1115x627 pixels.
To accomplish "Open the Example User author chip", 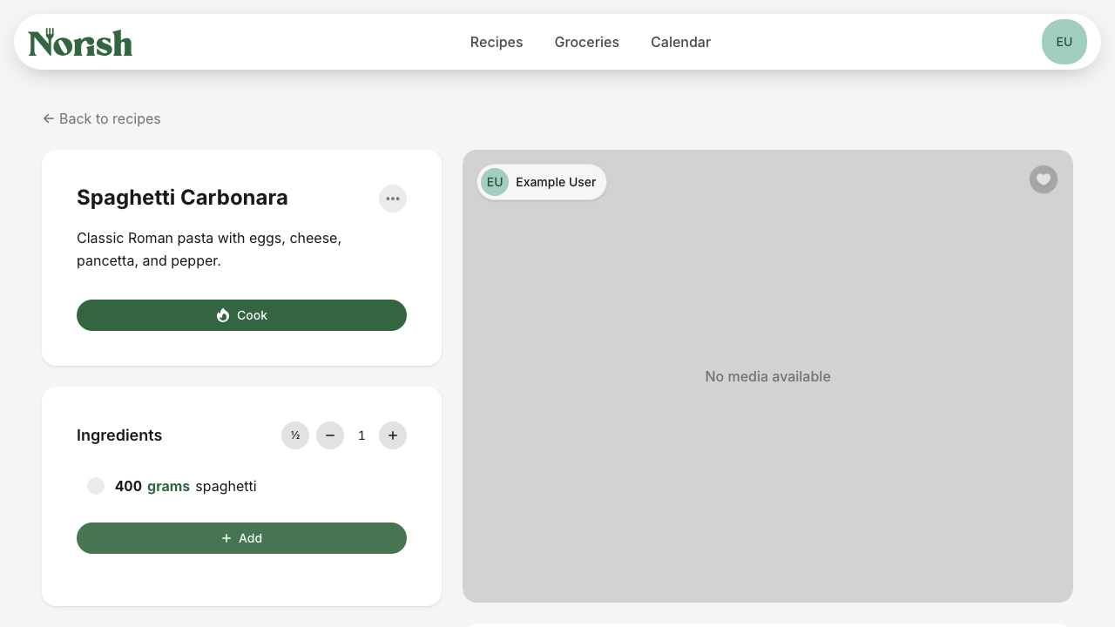I will coord(541,182).
